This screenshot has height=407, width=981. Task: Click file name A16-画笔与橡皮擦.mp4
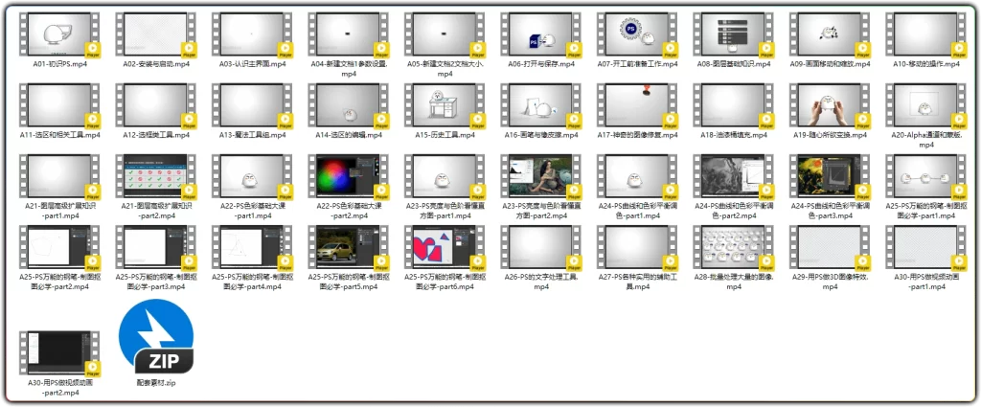(x=541, y=135)
